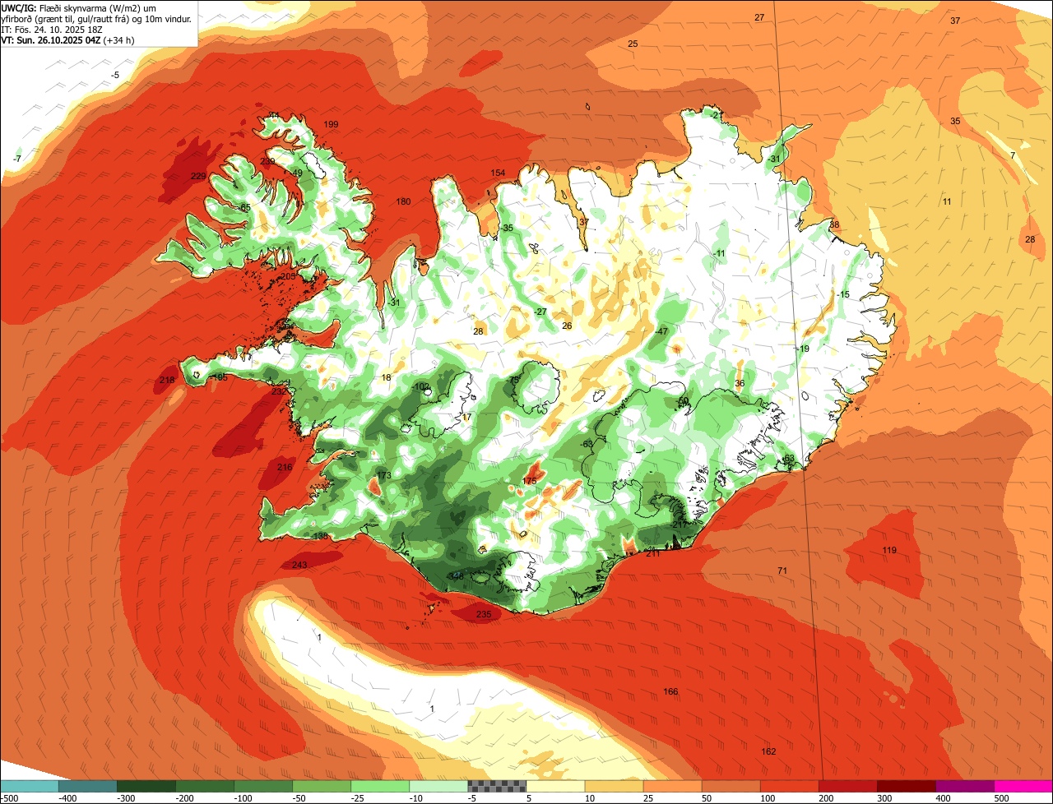Click the value '-19' in east Iceland
The height and width of the screenshot is (804, 1053).
click(803, 349)
